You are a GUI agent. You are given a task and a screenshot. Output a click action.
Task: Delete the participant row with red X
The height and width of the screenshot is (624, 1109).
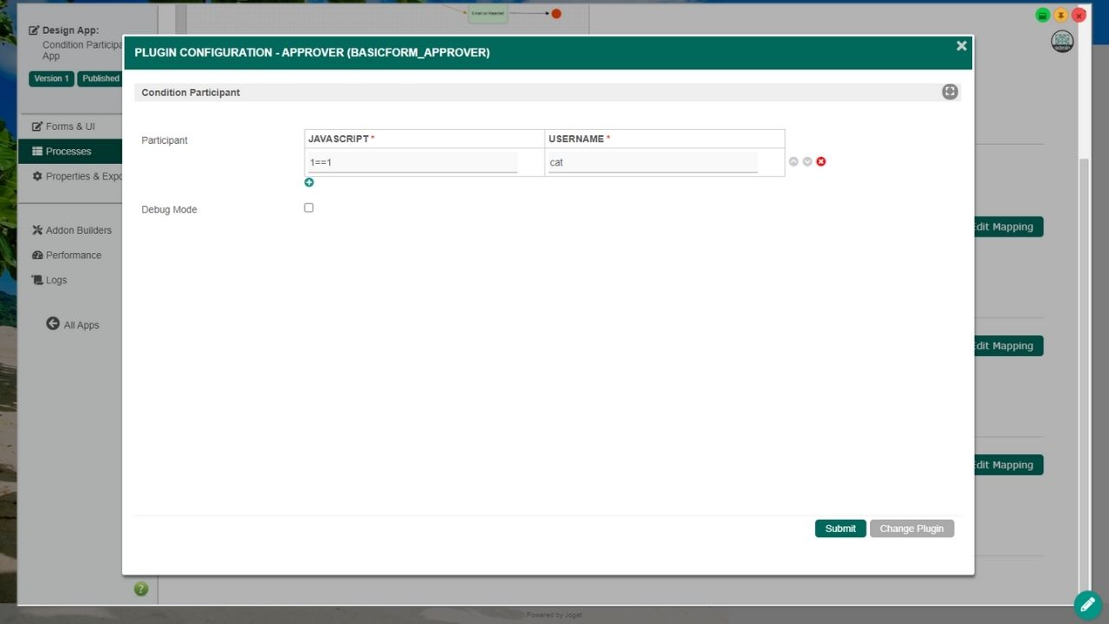tap(821, 162)
